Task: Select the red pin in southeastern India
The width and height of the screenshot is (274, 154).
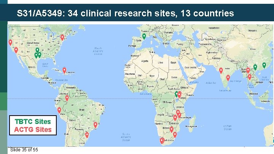Action: click(228, 78)
